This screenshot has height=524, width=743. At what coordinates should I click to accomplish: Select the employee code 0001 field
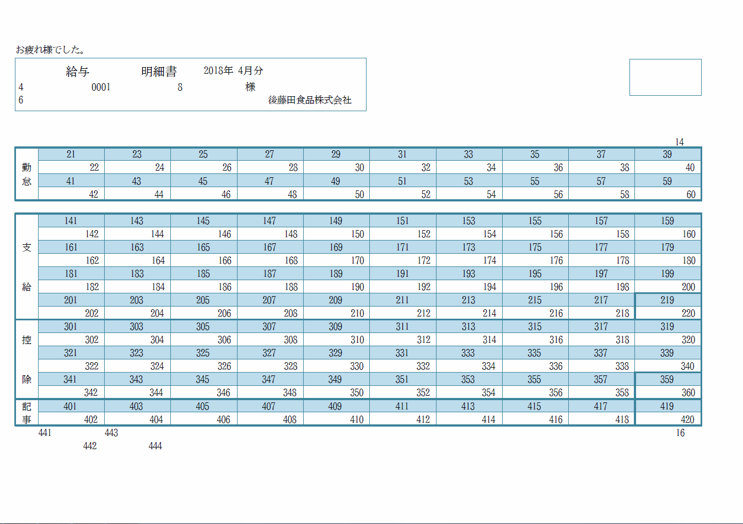pos(101,87)
